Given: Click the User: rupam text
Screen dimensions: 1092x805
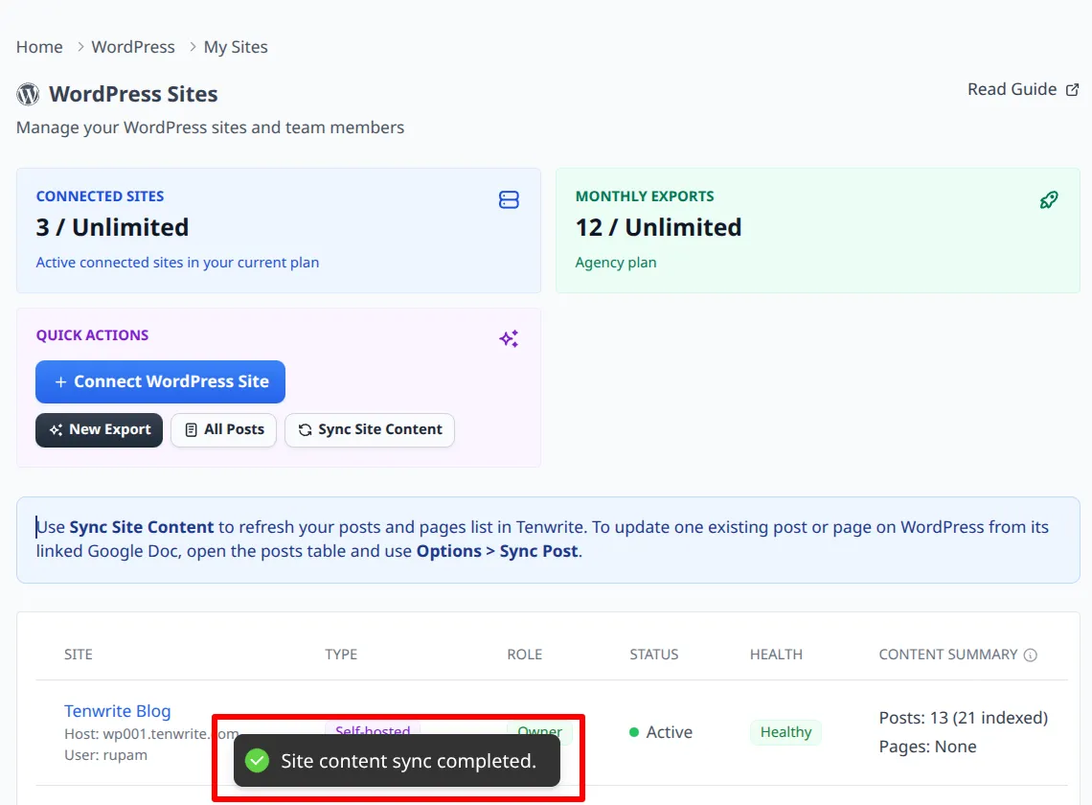Looking at the screenshot, I should point(106,755).
